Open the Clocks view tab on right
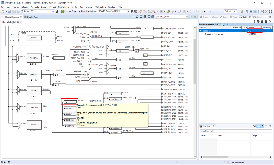The width and height of the screenshot is (274, 165). point(257,17)
